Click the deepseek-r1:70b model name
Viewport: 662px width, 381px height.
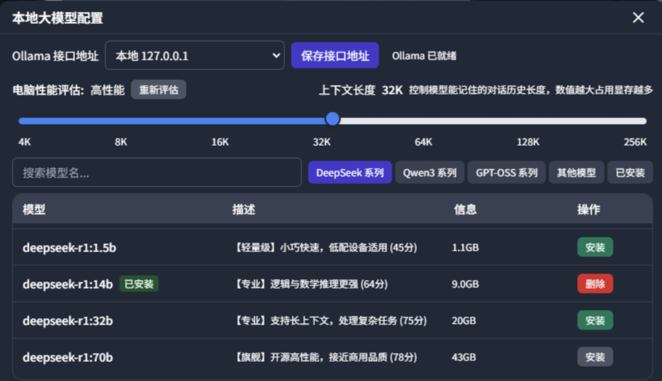pyautogui.click(x=67, y=357)
